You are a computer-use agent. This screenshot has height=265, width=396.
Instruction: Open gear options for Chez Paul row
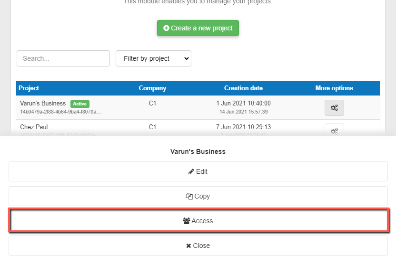334,130
